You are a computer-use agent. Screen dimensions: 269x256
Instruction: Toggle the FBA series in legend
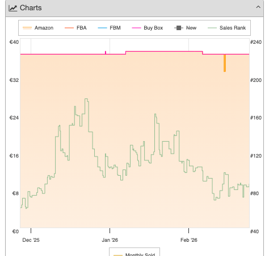[75, 28]
